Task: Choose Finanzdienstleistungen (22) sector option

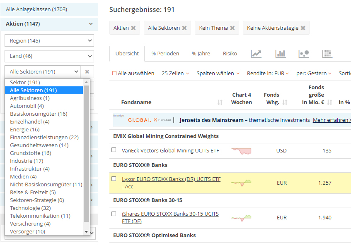Action: point(44,138)
